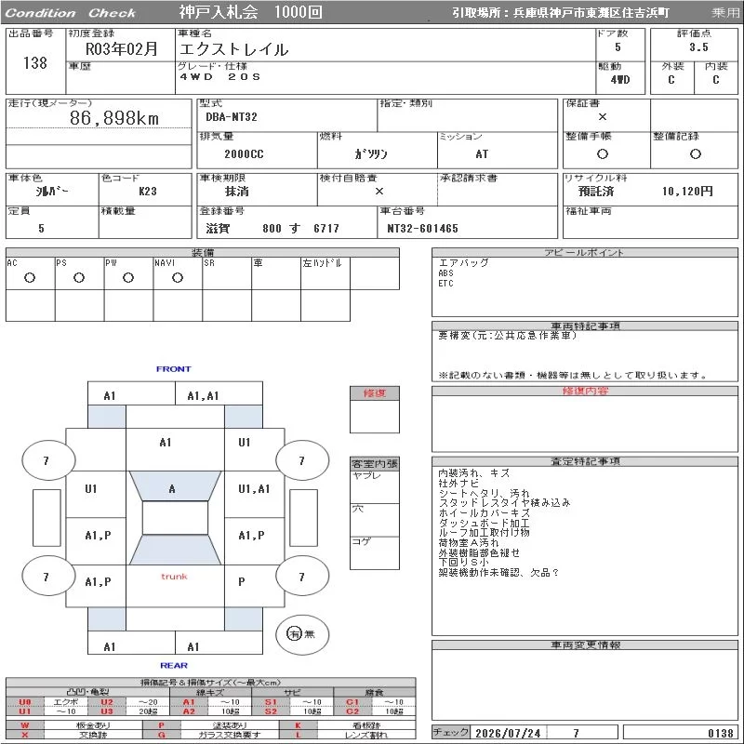
Task: Select the note 架装機動作未確認、欠品?
Action: point(498,573)
